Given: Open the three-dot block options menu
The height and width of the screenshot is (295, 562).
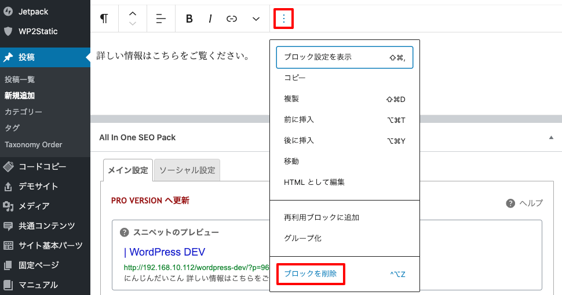Looking at the screenshot, I should [x=283, y=19].
